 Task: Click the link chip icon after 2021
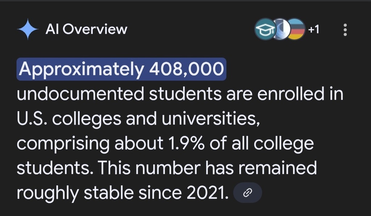247,193
